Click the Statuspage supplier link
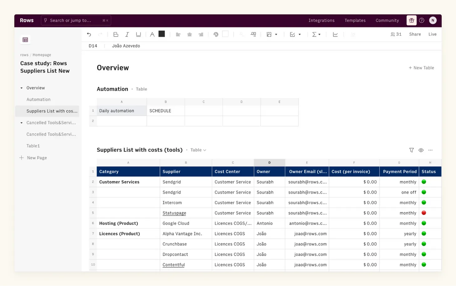The height and width of the screenshot is (286, 456). pyautogui.click(x=174, y=213)
